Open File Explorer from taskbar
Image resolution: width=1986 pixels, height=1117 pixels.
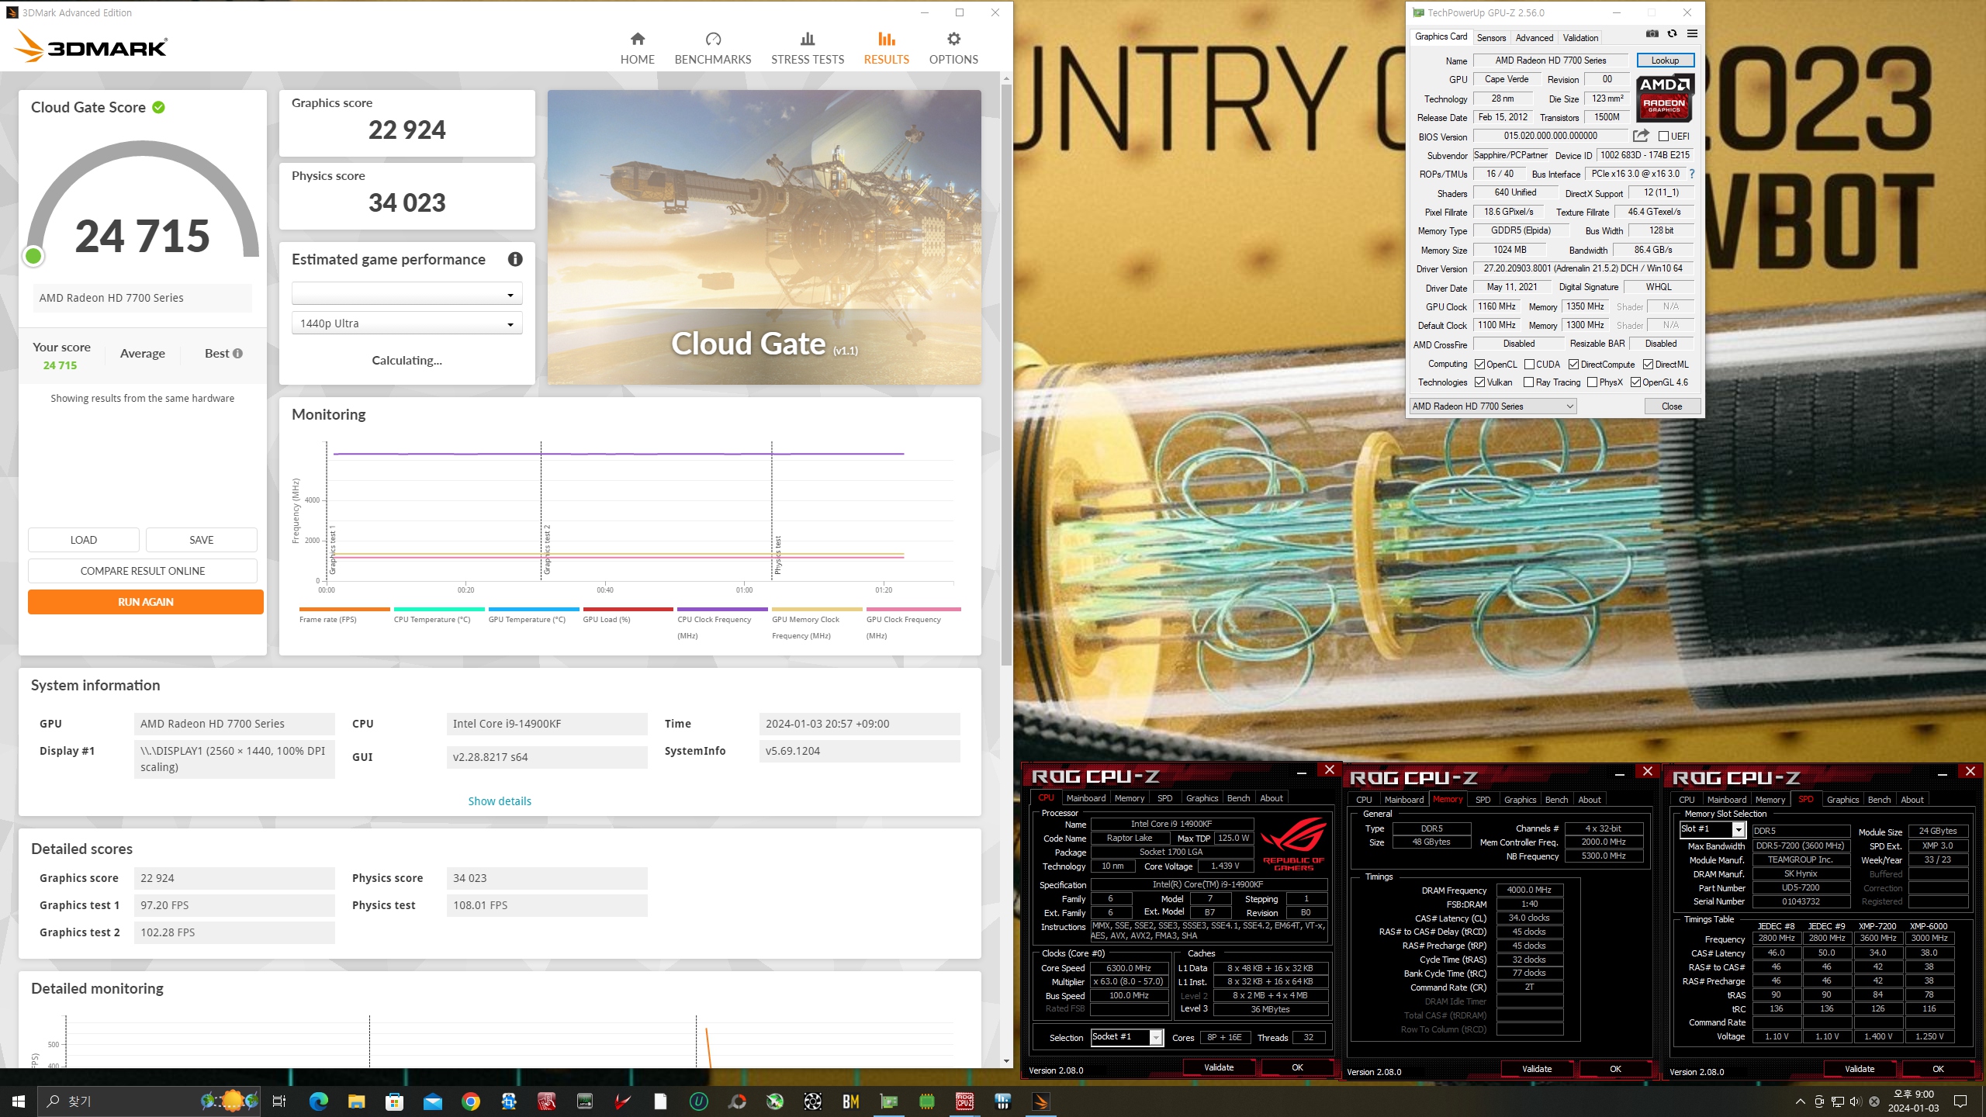pyautogui.click(x=356, y=1101)
